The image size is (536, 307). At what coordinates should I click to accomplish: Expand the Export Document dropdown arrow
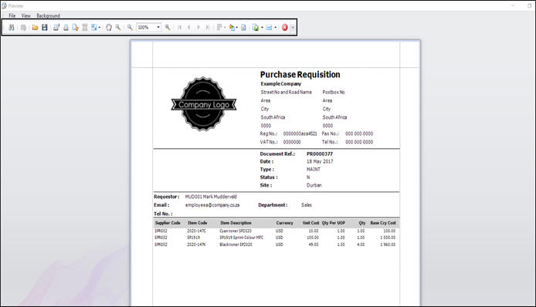point(262,27)
